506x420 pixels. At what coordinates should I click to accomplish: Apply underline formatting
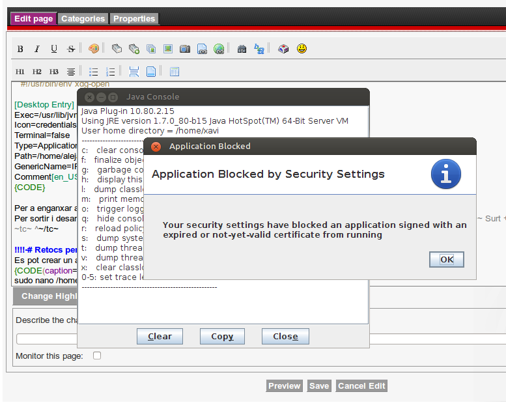tap(54, 49)
